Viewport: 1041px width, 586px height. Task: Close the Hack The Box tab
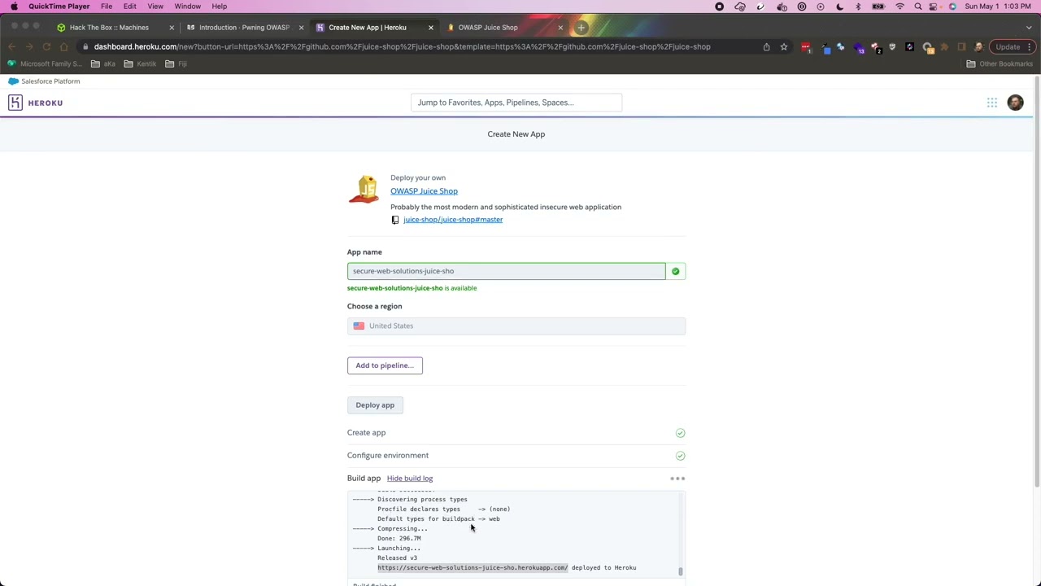click(x=172, y=28)
